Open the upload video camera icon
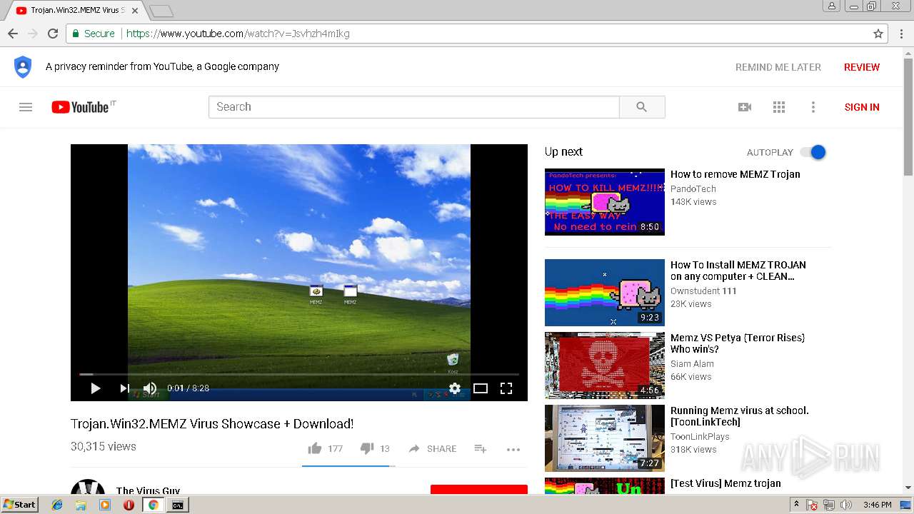The image size is (914, 514). [x=745, y=107]
